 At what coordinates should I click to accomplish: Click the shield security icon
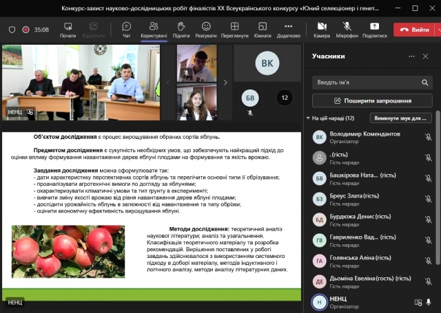pos(12,30)
